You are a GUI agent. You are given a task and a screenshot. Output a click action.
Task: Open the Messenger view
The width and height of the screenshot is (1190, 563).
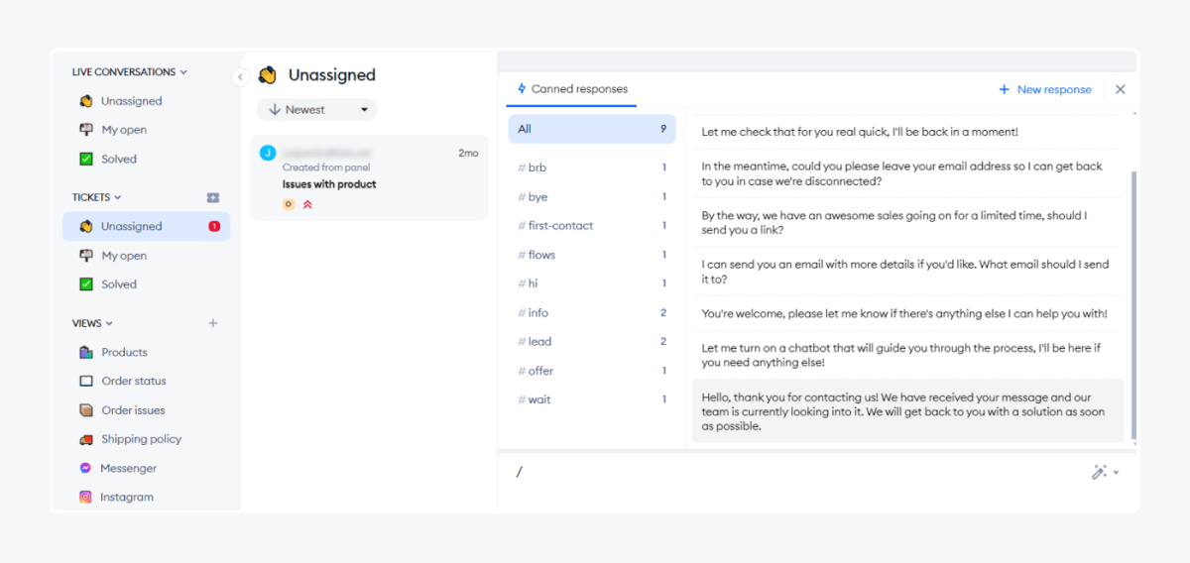pos(128,468)
